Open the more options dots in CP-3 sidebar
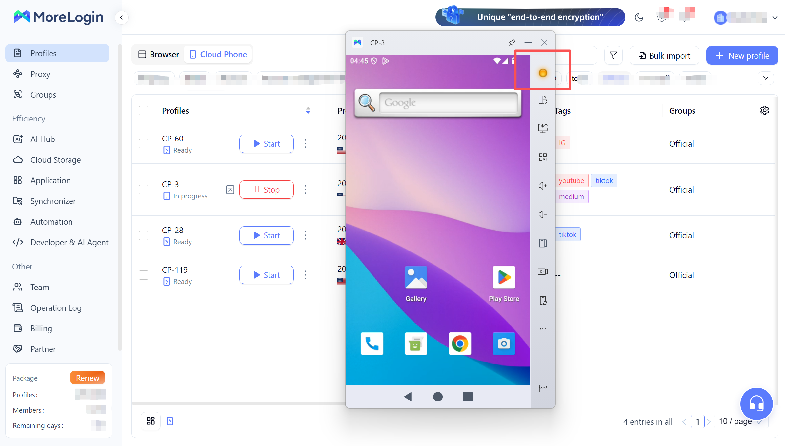The image size is (785, 446). click(543, 329)
